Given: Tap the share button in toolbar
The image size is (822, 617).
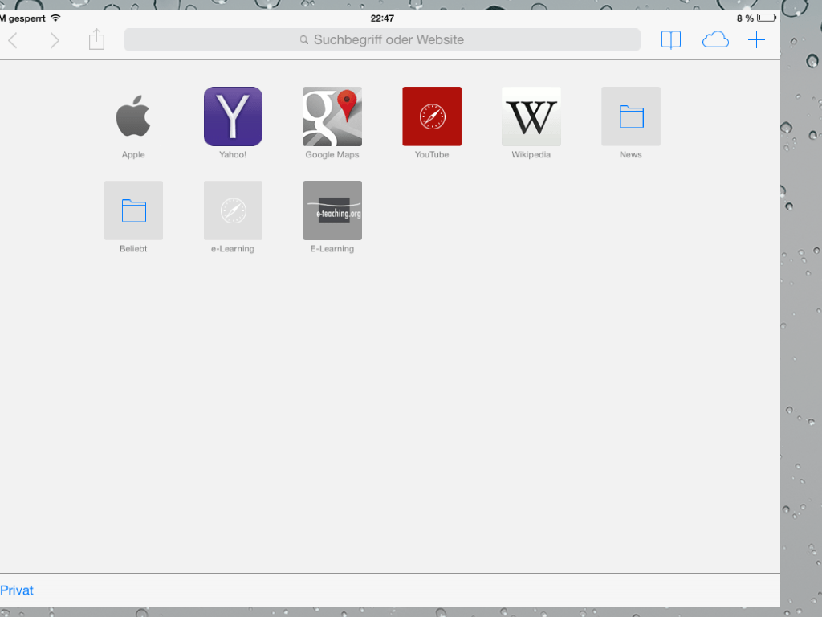Looking at the screenshot, I should click(x=97, y=39).
